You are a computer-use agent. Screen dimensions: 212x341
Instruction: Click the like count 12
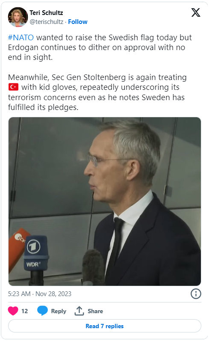tap(24, 311)
